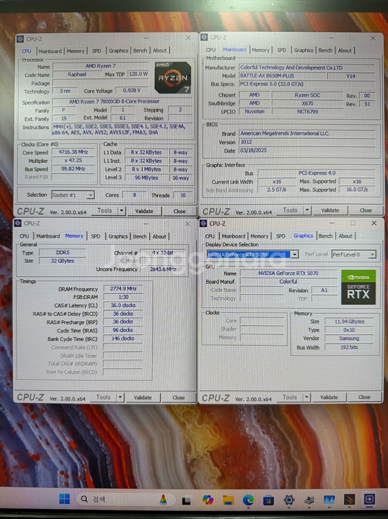Screen dimensions: 388x519
Task: Click the performance monitor taskbar icon
Action: (x=329, y=499)
